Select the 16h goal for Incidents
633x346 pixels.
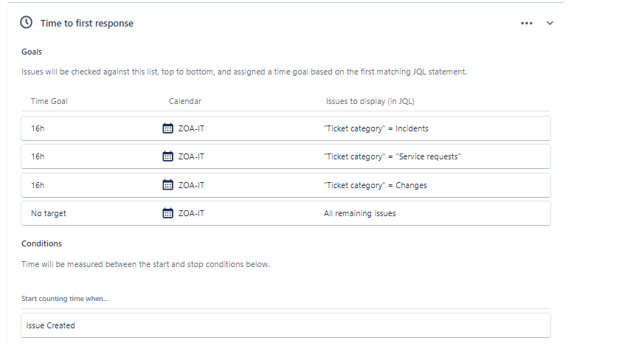(38, 128)
